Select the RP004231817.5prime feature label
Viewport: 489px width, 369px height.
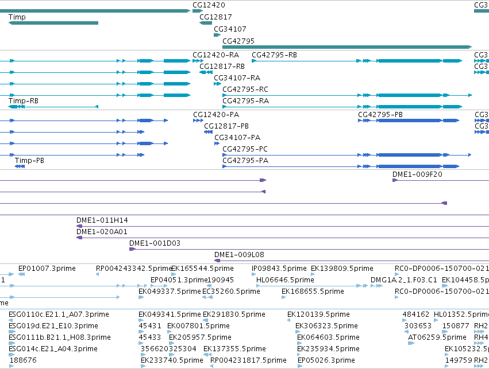point(248,360)
